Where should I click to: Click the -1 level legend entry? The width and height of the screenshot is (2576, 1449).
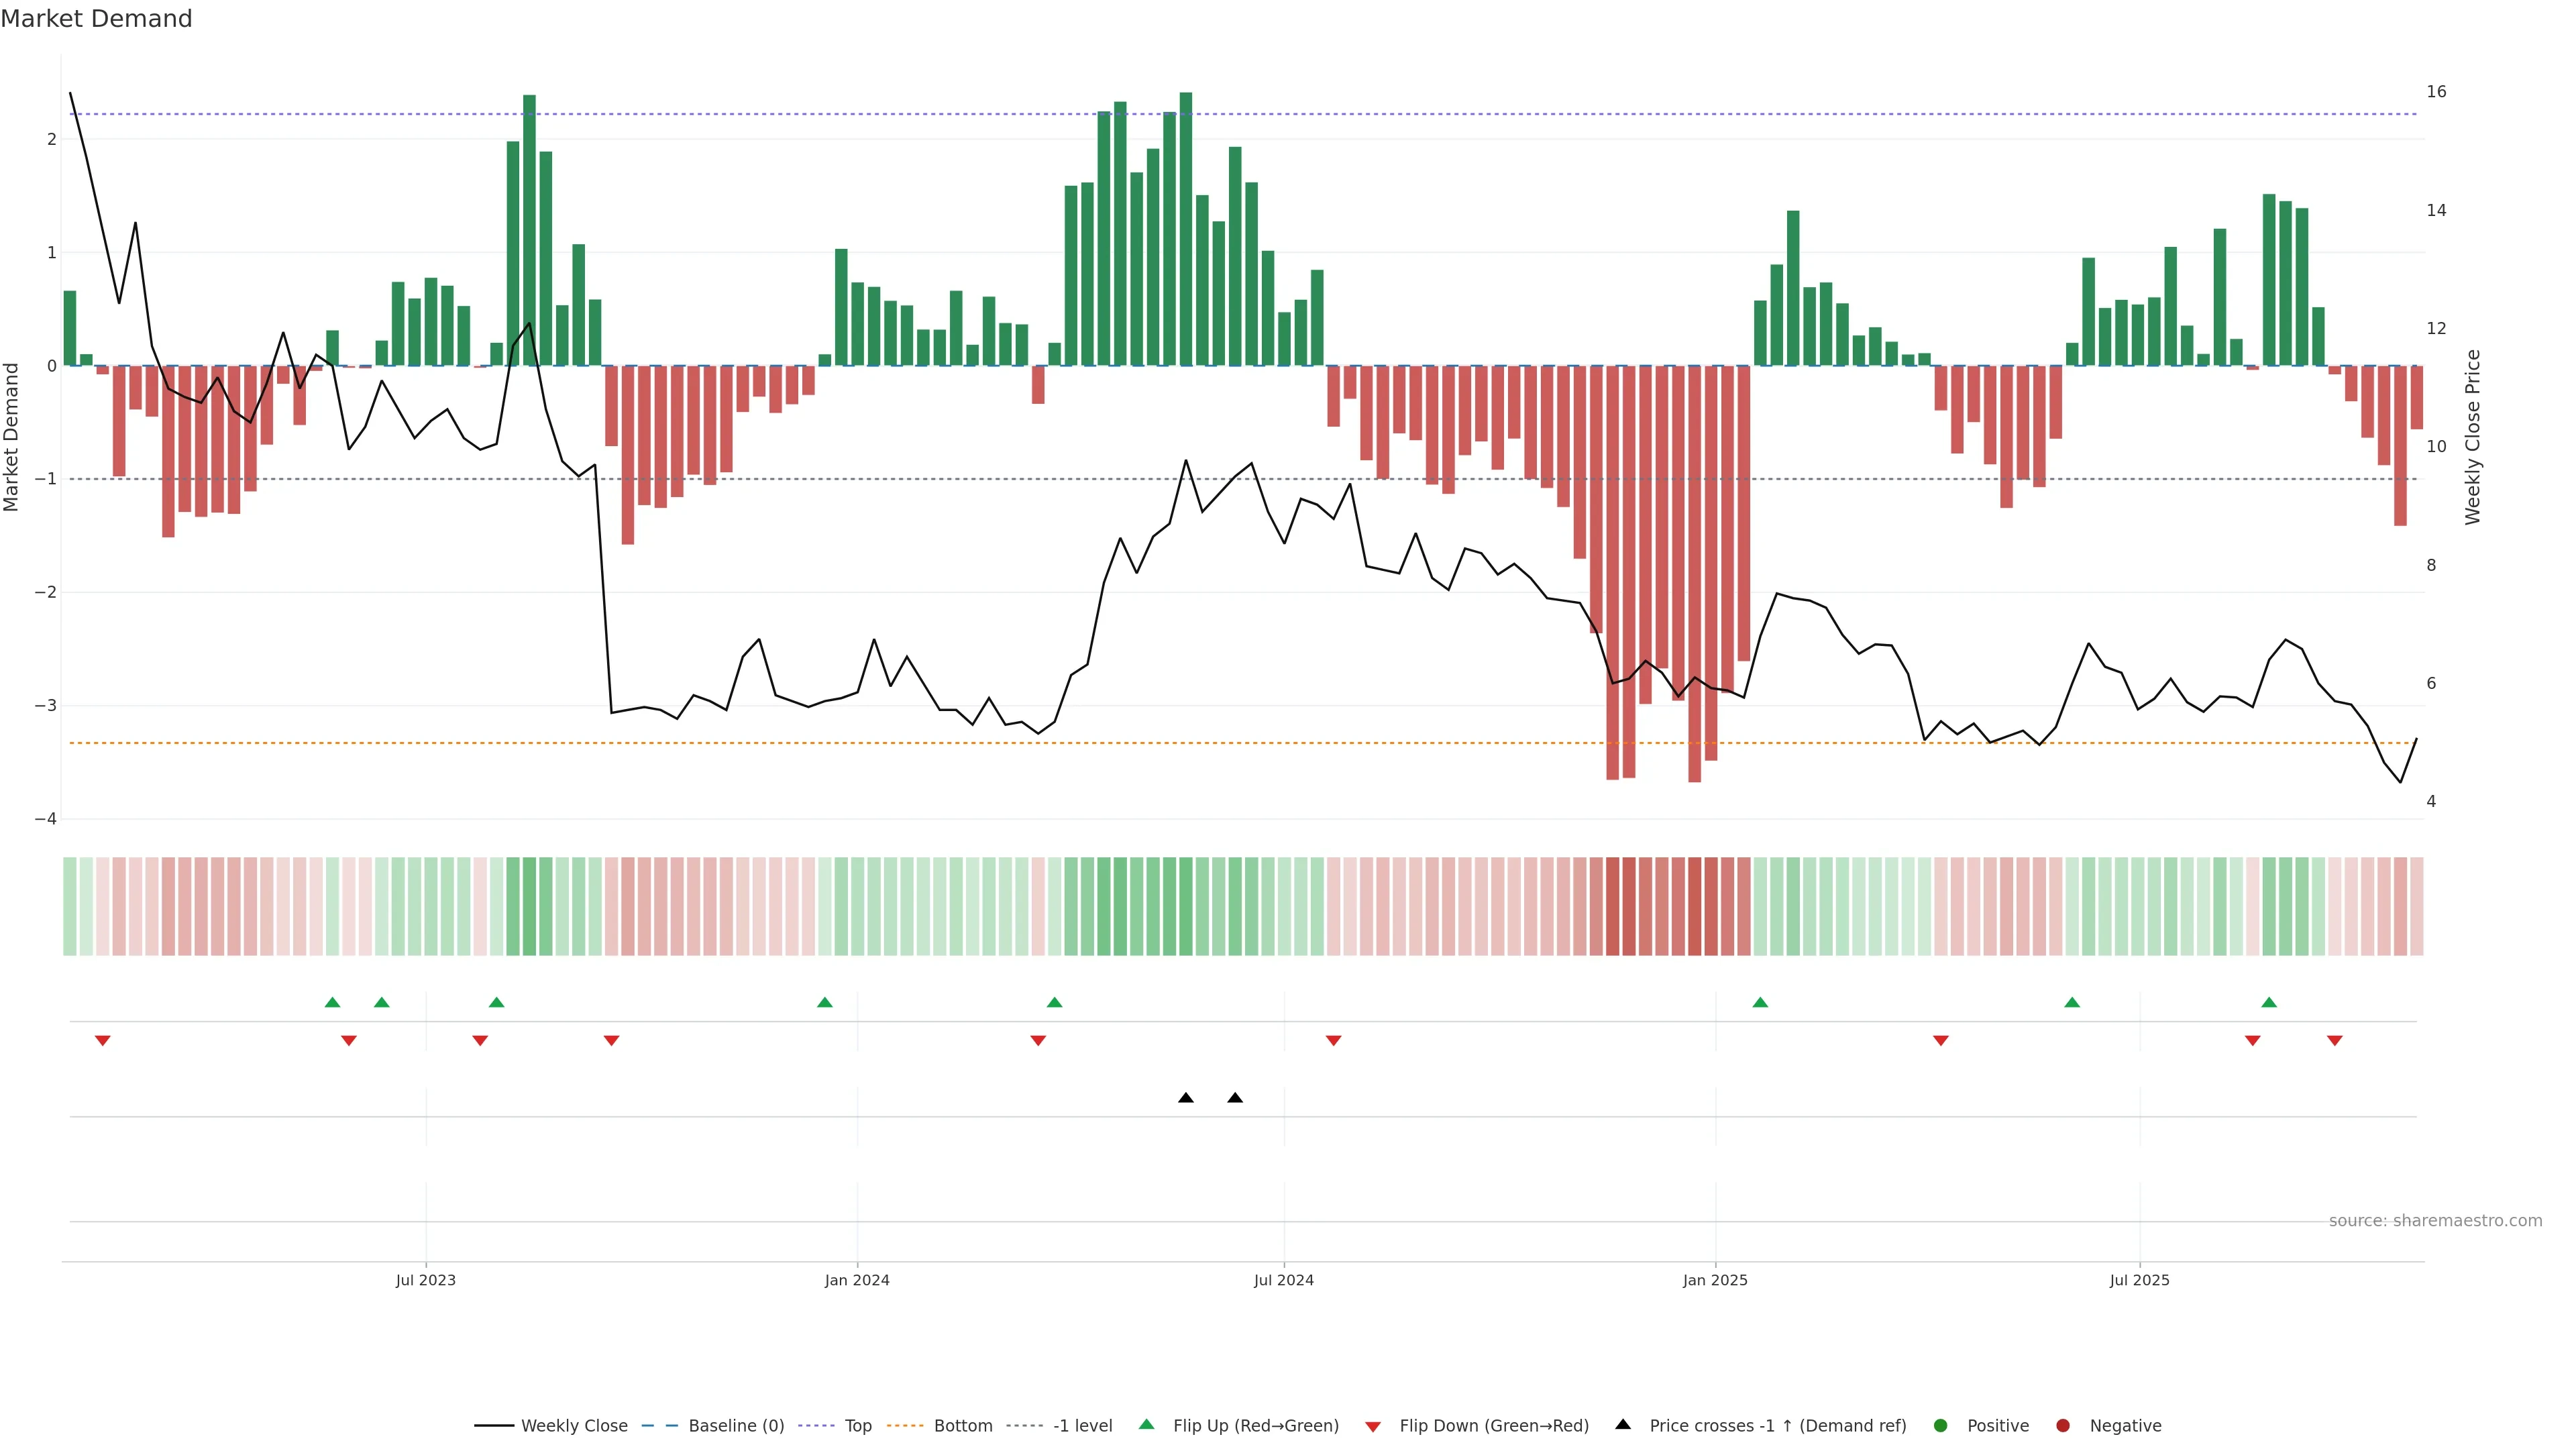click(1082, 1425)
